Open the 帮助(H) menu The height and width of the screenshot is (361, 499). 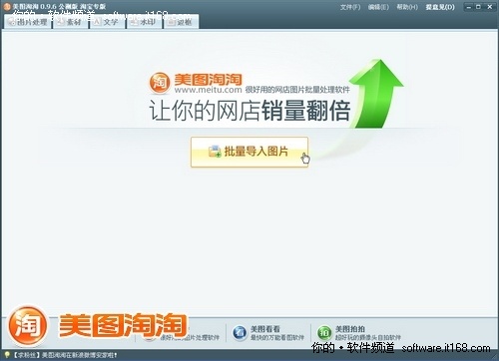coord(407,7)
